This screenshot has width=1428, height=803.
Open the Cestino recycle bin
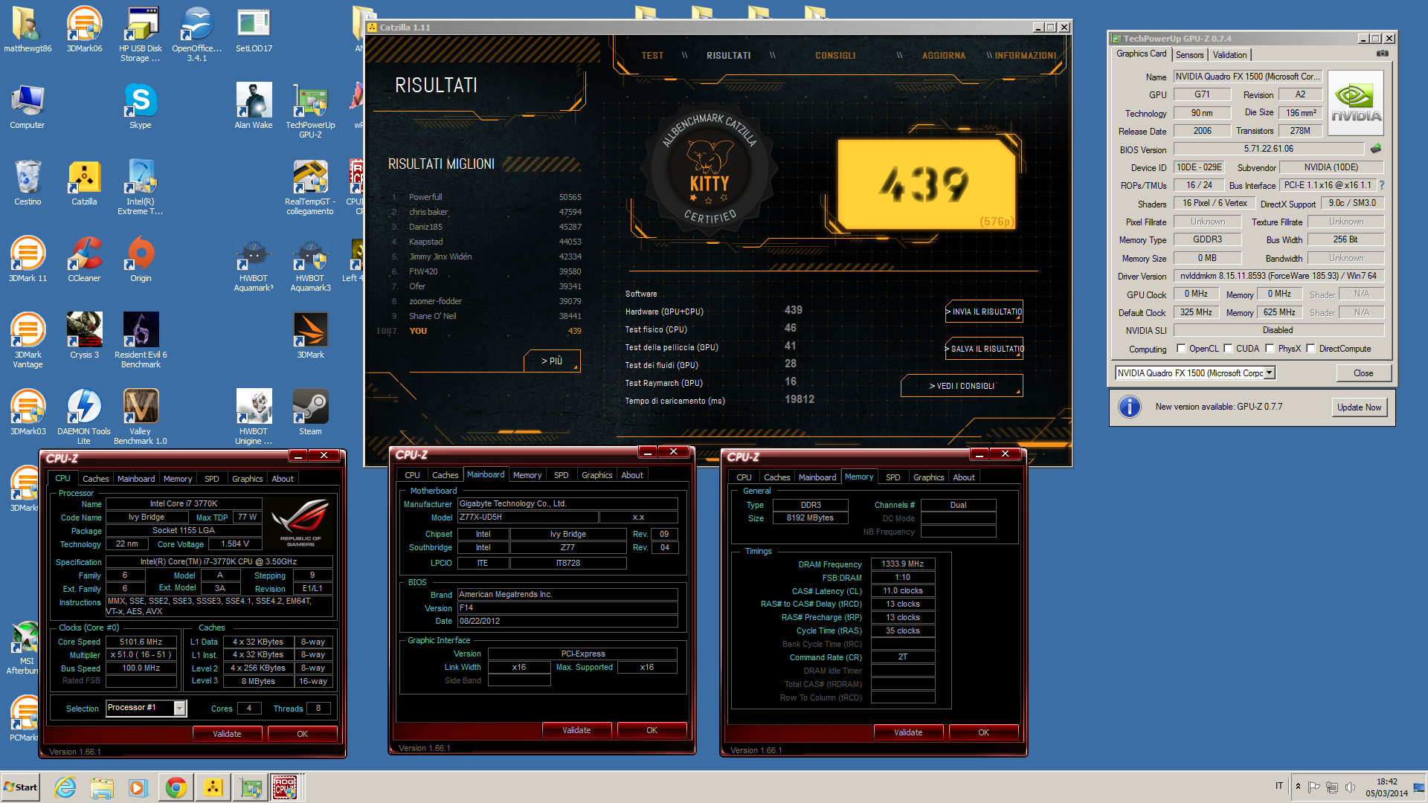(28, 183)
